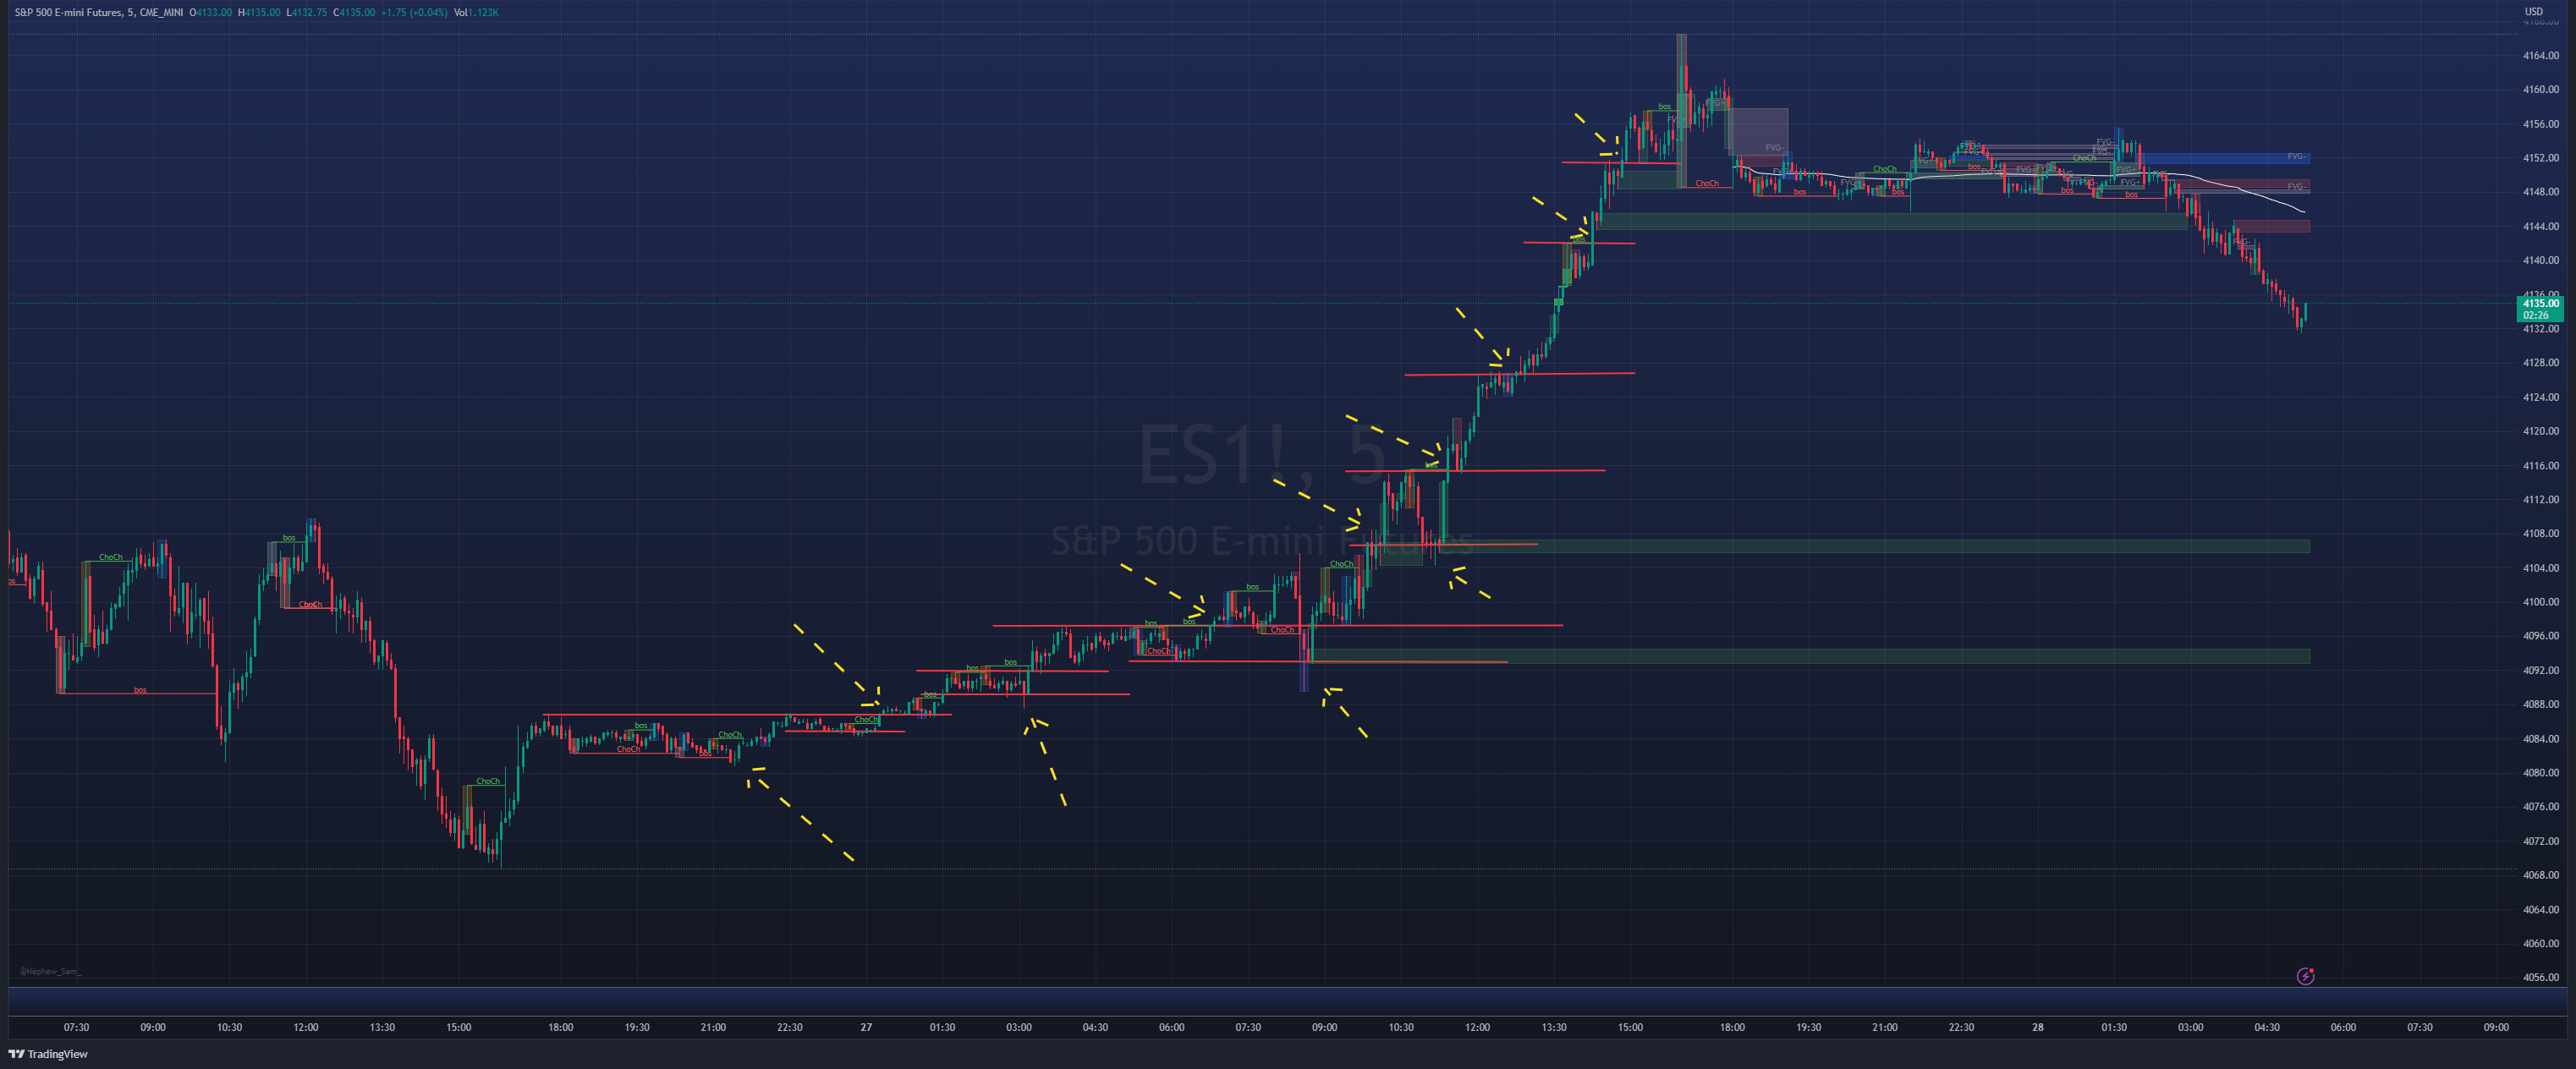
Task: Click the white moving average line end
Action: click(2303, 211)
